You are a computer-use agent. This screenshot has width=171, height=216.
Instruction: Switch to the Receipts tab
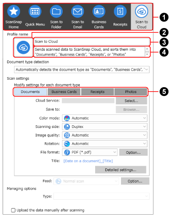(97, 92)
